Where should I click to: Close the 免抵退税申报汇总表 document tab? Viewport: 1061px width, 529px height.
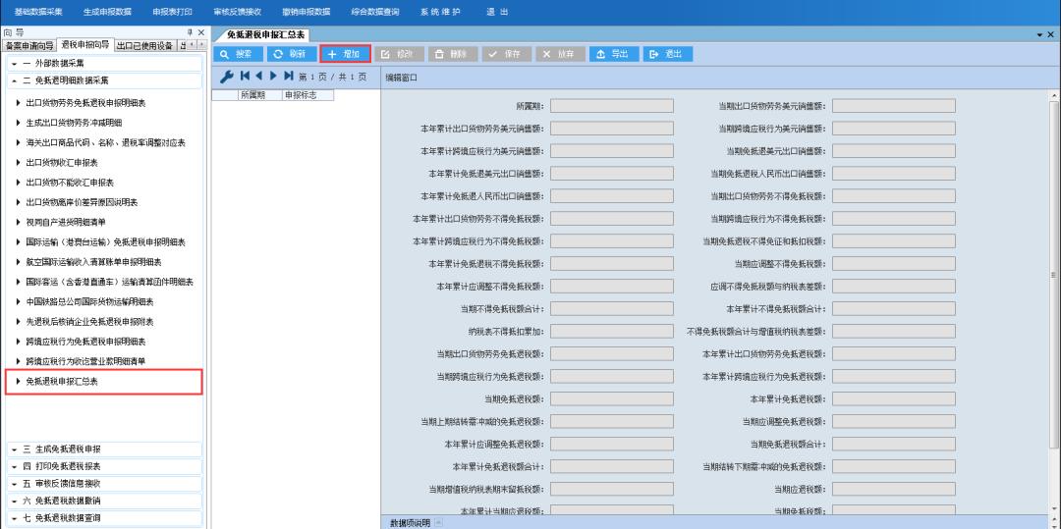(x=1053, y=33)
